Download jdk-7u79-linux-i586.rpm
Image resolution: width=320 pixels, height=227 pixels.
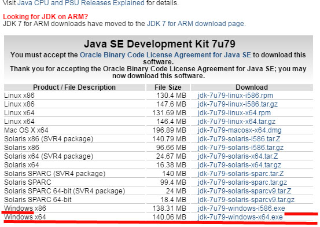coord(236,96)
